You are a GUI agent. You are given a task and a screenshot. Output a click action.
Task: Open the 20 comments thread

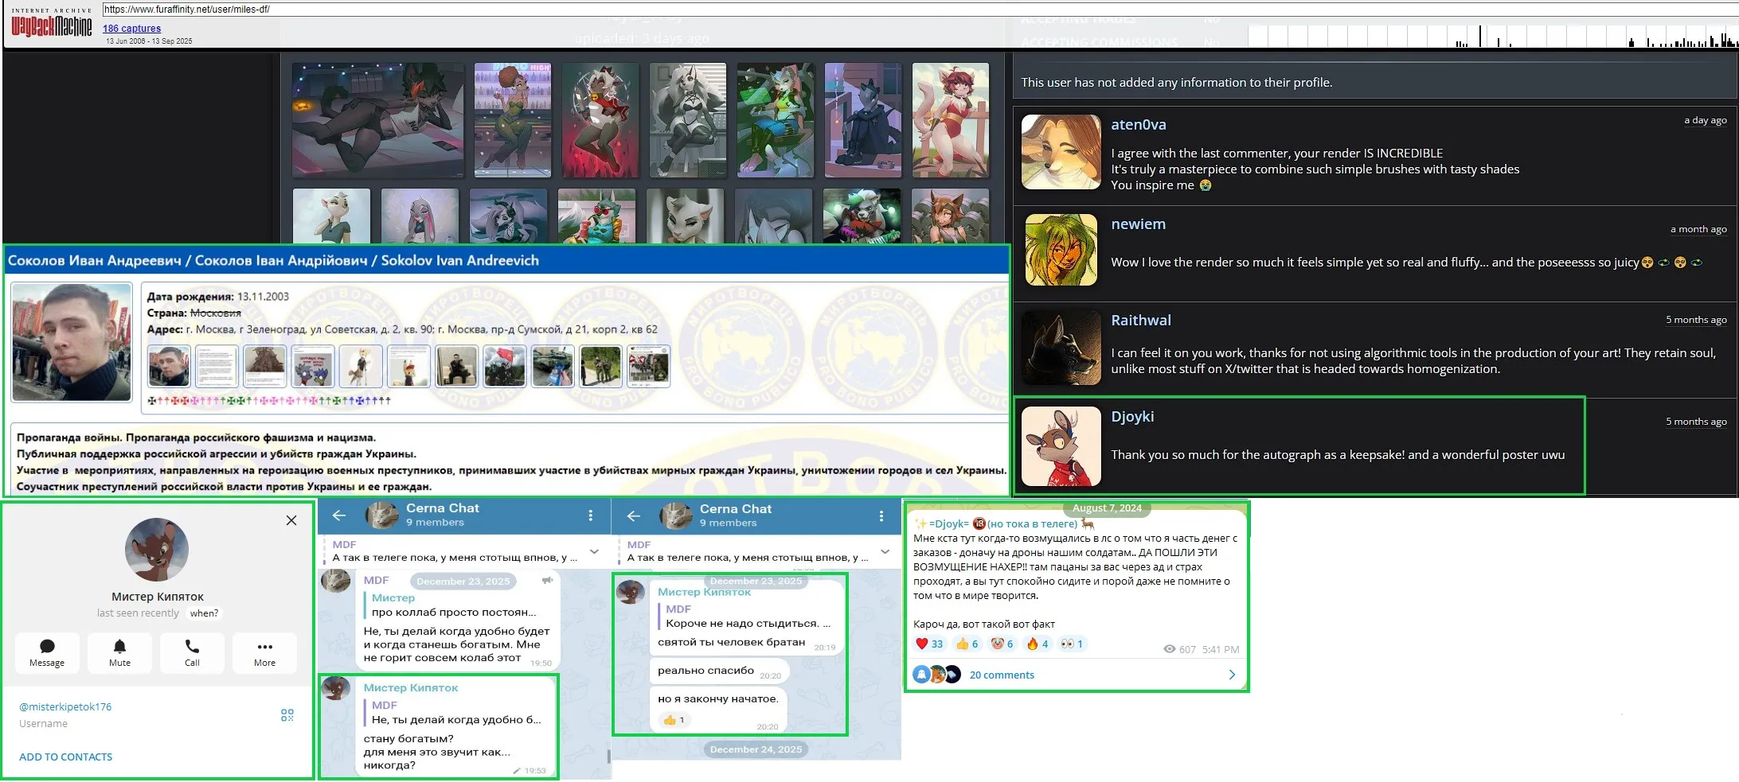(1002, 675)
